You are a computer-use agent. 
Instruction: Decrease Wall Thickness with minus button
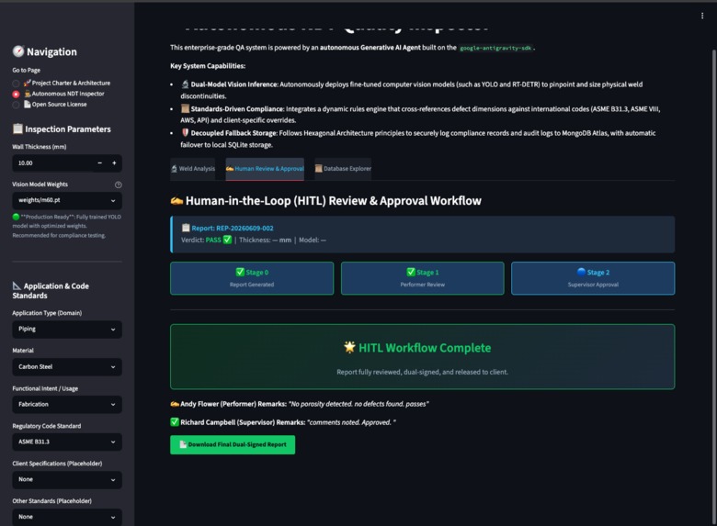(99, 163)
